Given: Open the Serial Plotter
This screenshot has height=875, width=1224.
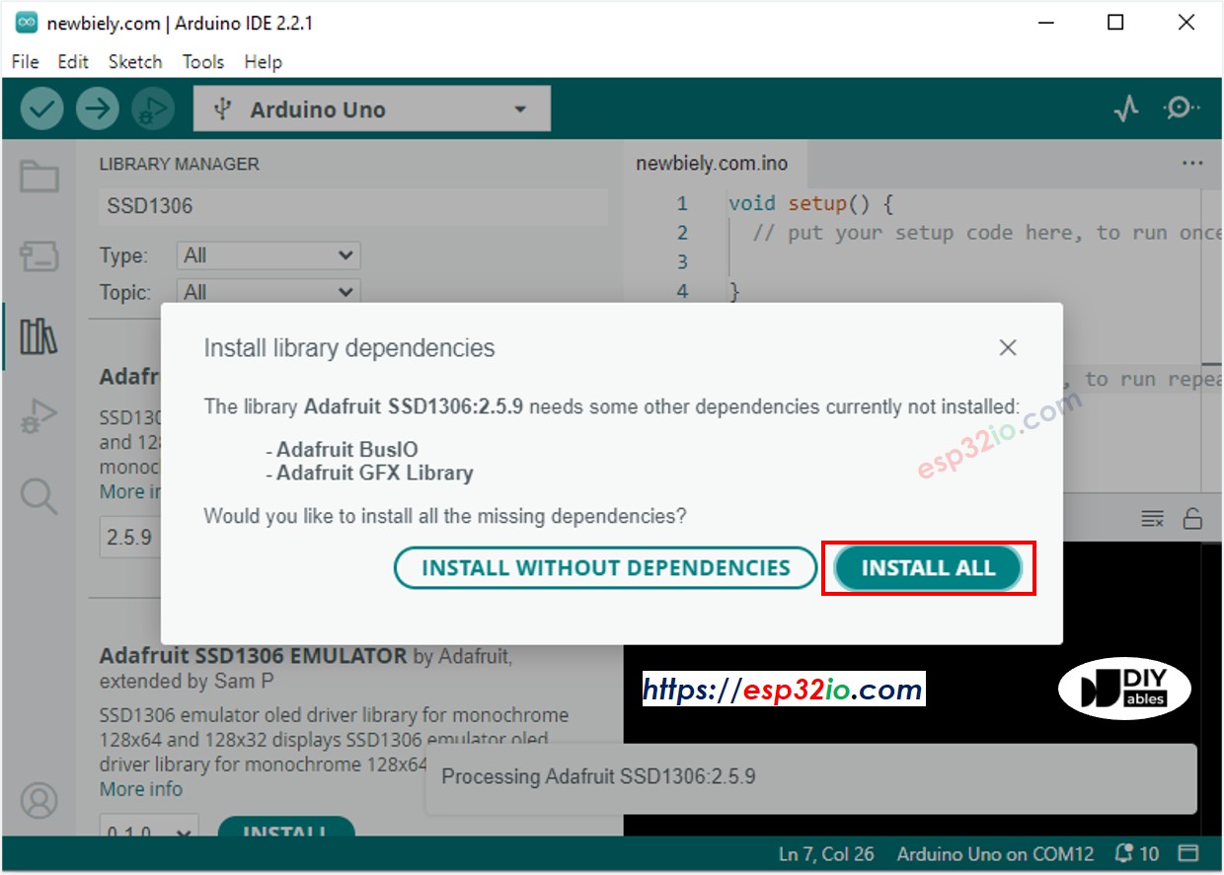Looking at the screenshot, I should [x=1126, y=109].
